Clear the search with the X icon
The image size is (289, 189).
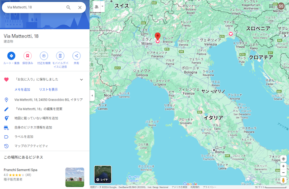click(80, 7)
